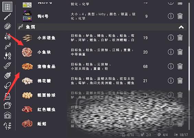The height and width of the screenshot is (138, 194).
Task: Open the fishing rod category in sidebar
Action: 8,16
